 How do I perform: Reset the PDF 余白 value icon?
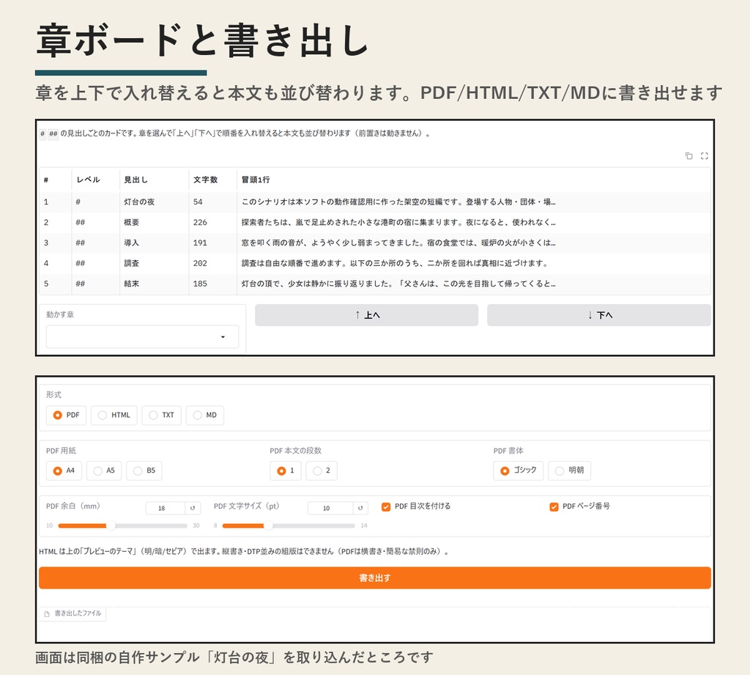click(x=193, y=508)
